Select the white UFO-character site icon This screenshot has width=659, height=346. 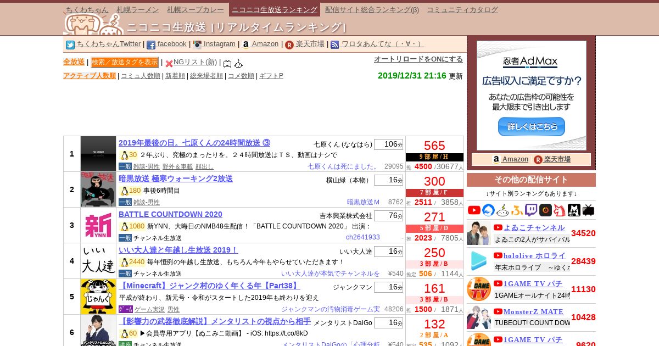click(x=502, y=210)
